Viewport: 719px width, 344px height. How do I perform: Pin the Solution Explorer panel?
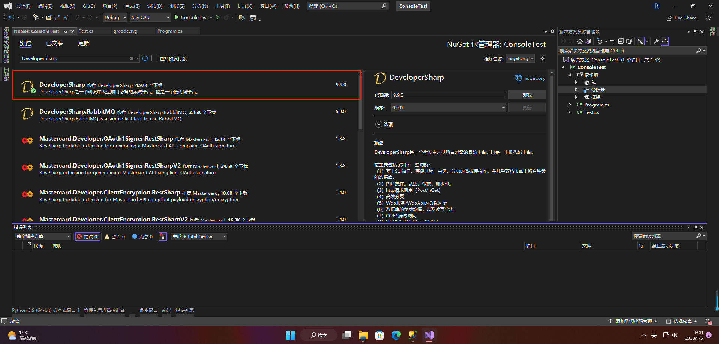[695, 31]
